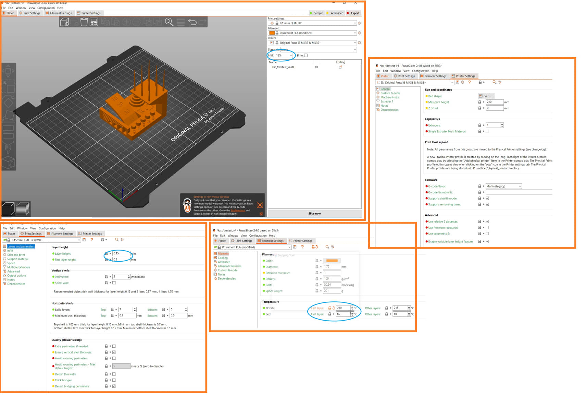Click the orange filament color square in Plater
The height and width of the screenshot is (395, 586).
(x=272, y=33)
